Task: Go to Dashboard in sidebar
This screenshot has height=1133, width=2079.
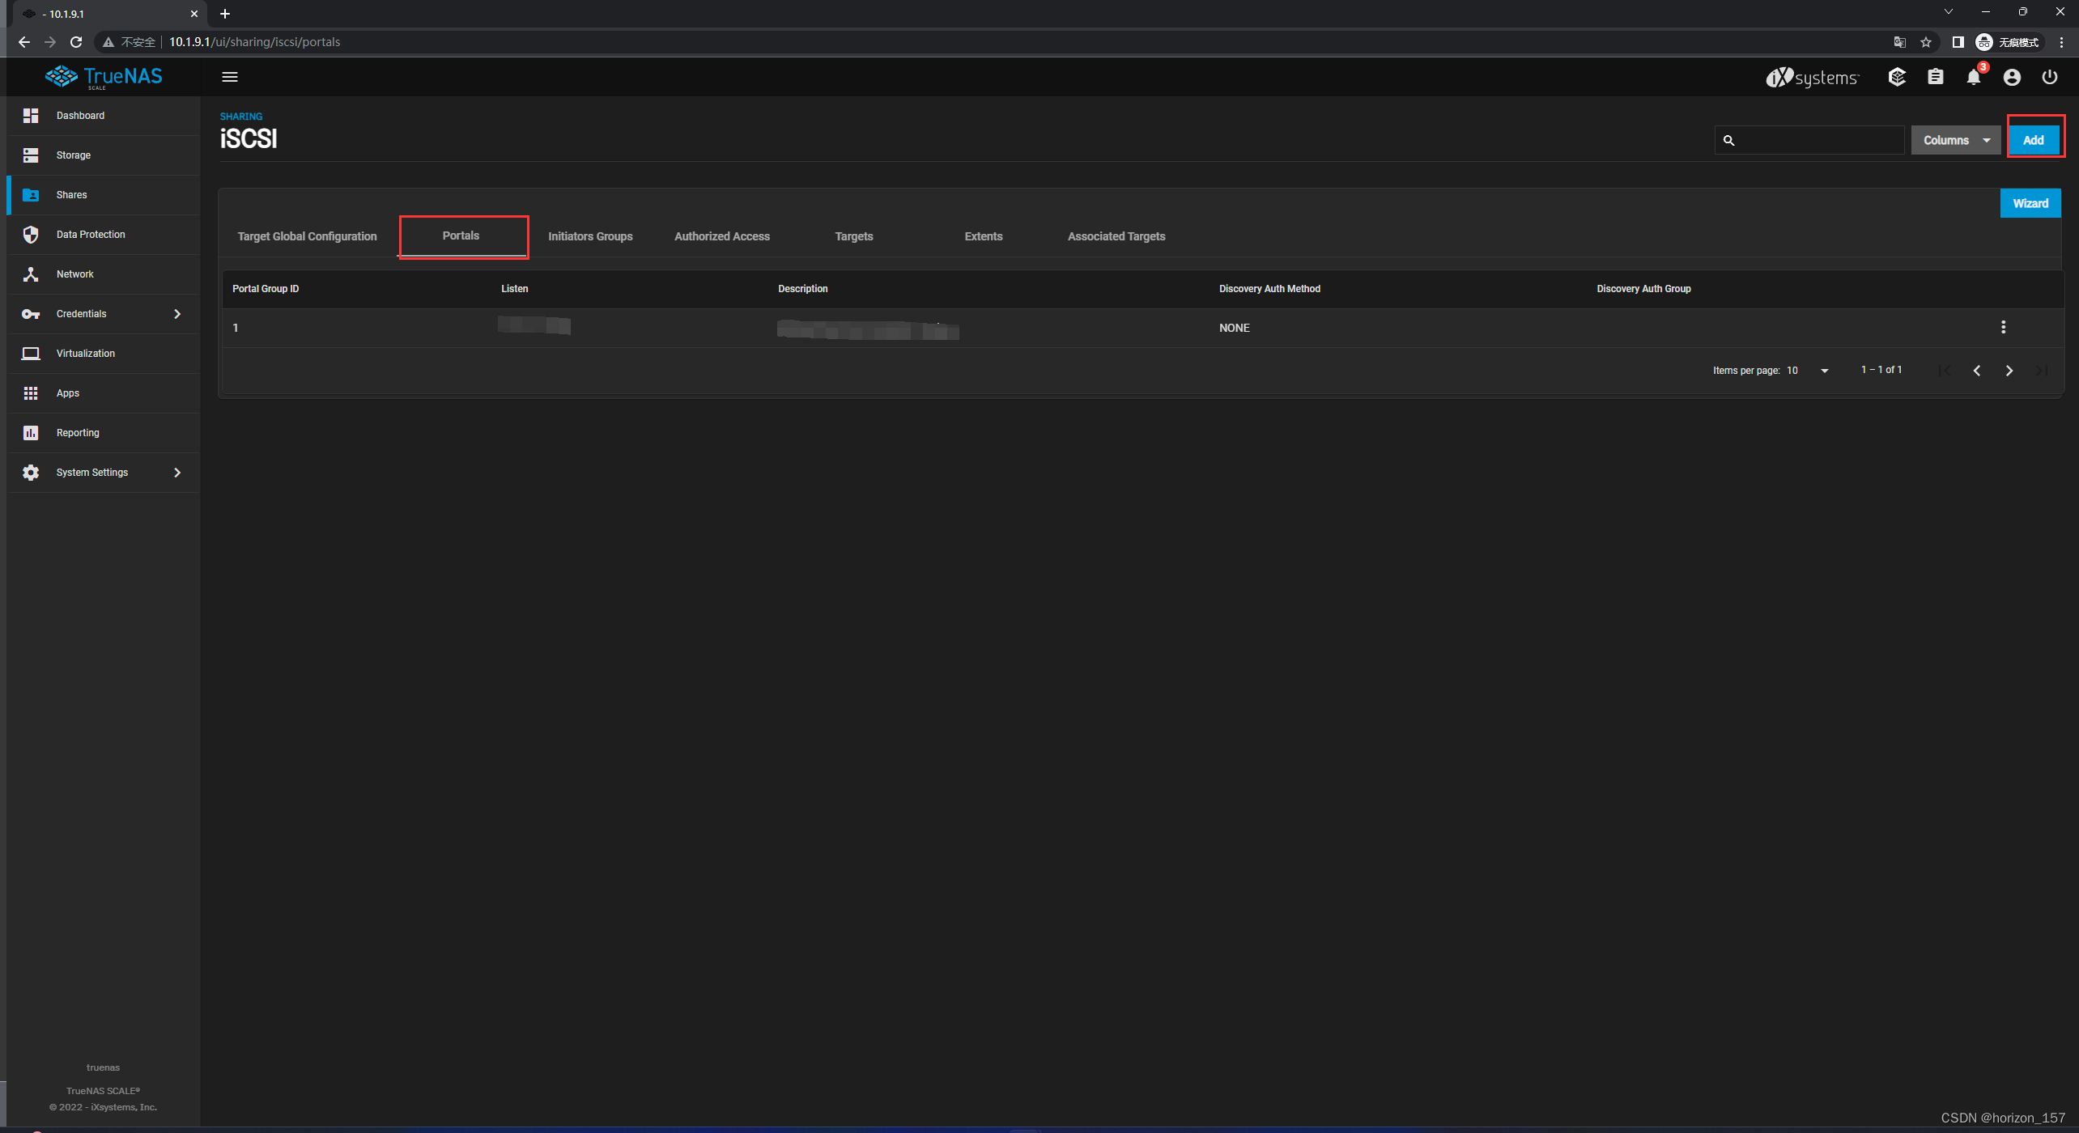Action: tap(80, 116)
